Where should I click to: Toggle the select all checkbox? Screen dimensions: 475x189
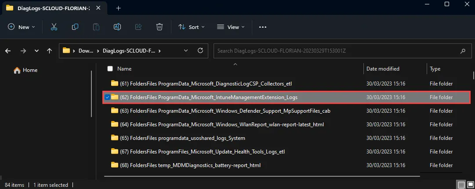point(110,69)
